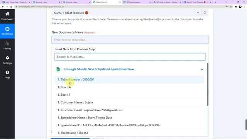This screenshot has width=247, height=139.
Task: Open the browser extensions puzzle icon
Action: [x=236, y=7]
